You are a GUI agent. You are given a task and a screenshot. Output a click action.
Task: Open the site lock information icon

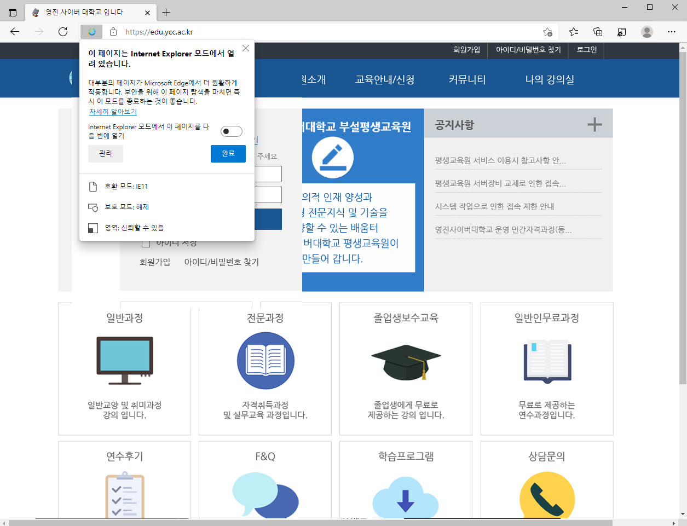point(113,32)
